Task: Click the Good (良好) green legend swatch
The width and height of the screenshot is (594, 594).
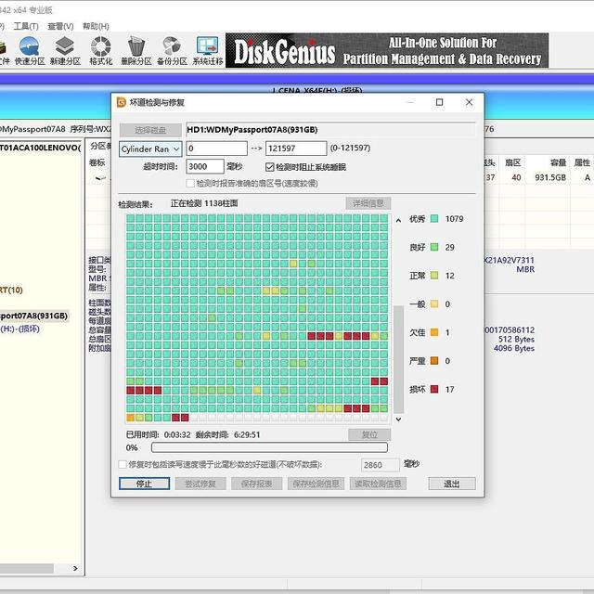Action: pyautogui.click(x=434, y=247)
